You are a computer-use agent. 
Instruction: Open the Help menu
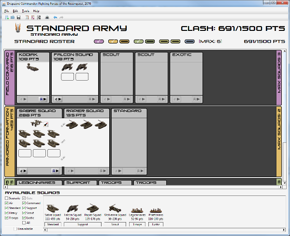36,11
